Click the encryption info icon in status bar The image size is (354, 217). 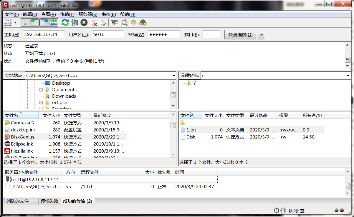(276, 211)
